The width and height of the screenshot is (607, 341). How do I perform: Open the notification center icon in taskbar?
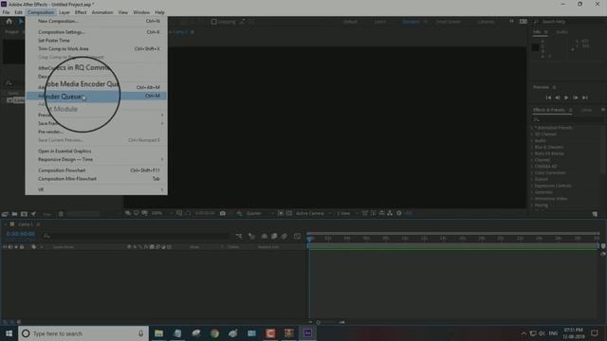(595, 333)
